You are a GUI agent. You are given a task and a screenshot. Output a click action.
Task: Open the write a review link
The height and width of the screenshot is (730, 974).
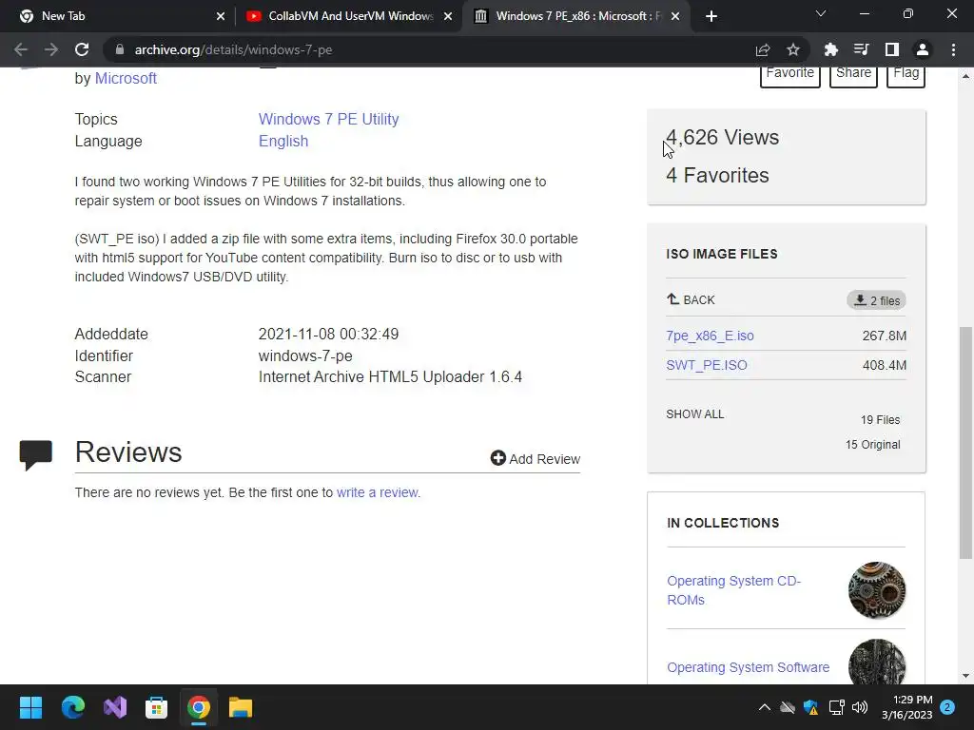pos(377,492)
